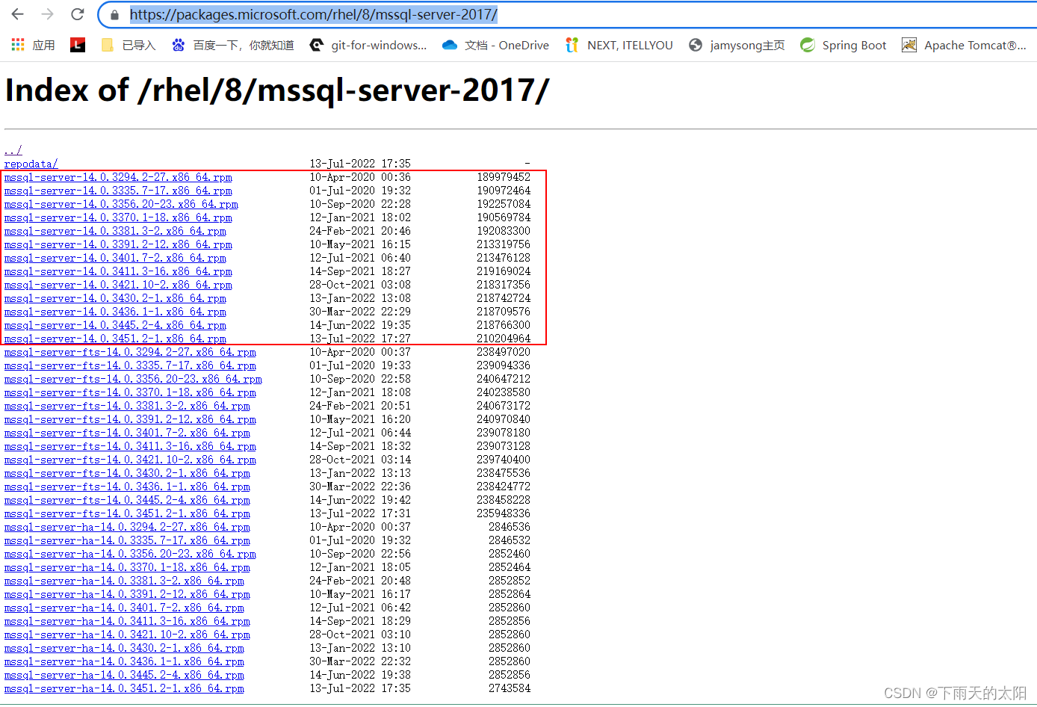Screen dimensions: 1037x707
Task: Download mssql-server-14.0.3445.2-4.x86_64.rpm
Action: tap(115, 325)
